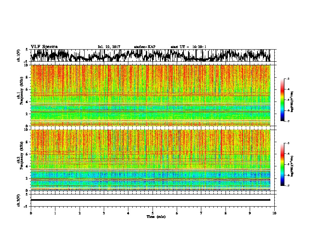The height and width of the screenshot is (239, 309).
Task: Click the "5" tick on ch.1(V) waveform axis
Action: pos(27,50)
